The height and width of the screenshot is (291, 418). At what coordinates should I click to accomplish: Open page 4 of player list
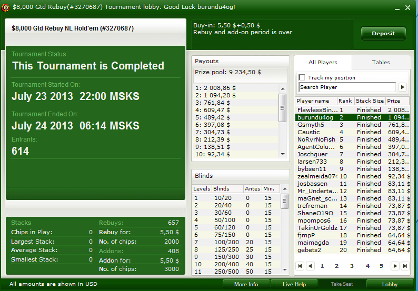[367, 266]
